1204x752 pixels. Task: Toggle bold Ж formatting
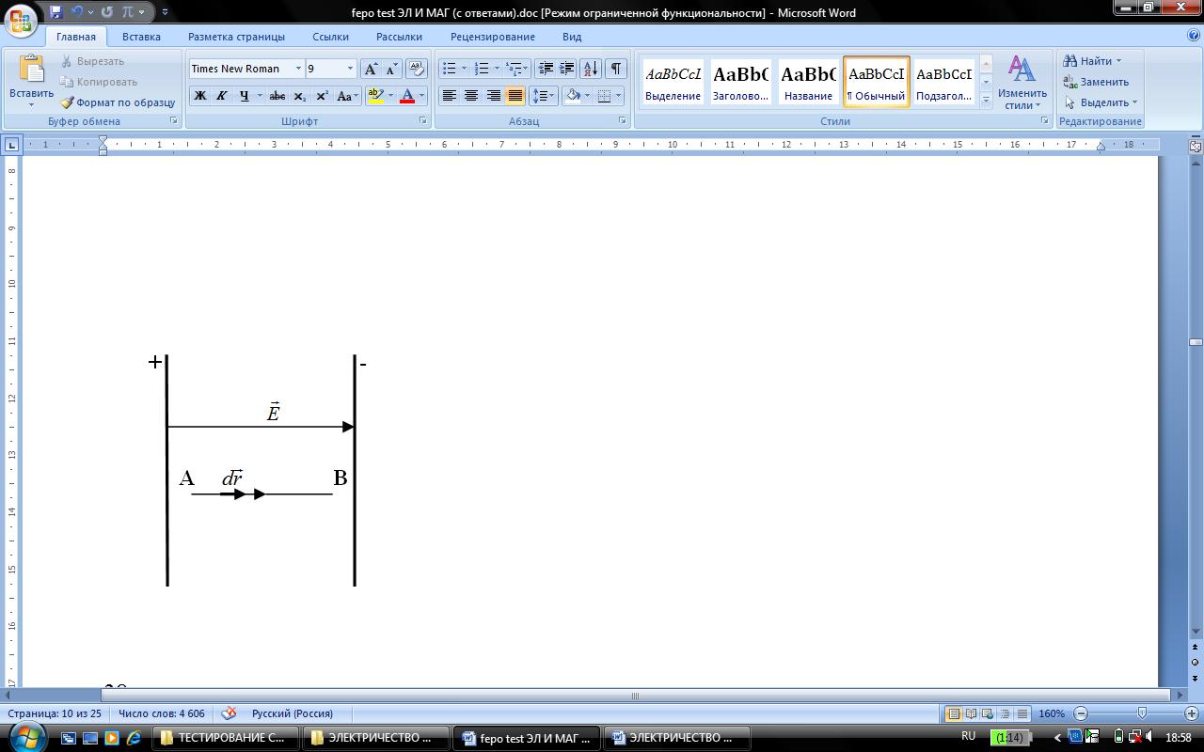click(x=199, y=96)
